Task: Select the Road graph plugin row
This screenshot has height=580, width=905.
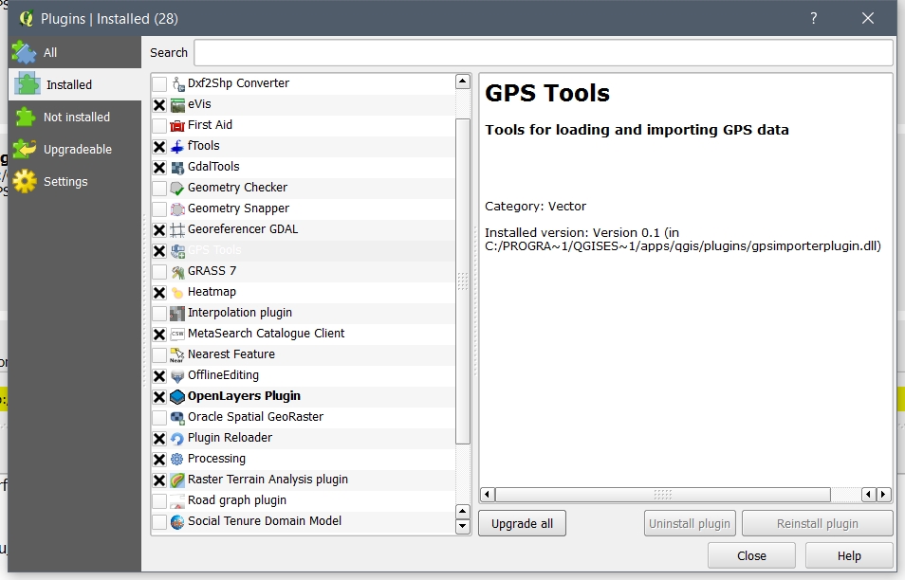Action: (x=304, y=501)
